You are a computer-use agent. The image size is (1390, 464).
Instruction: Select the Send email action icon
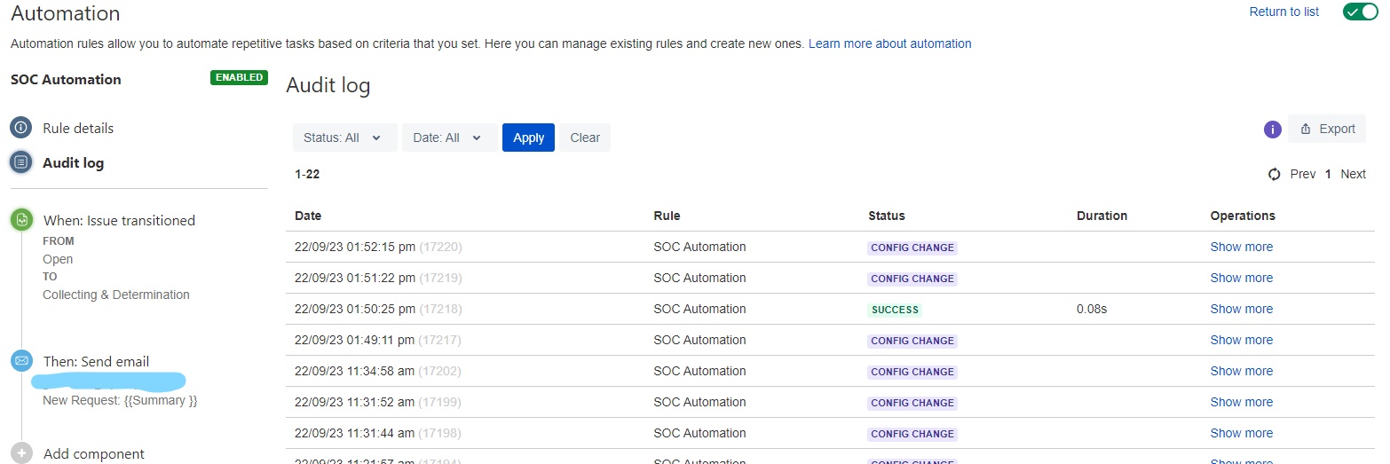click(21, 361)
